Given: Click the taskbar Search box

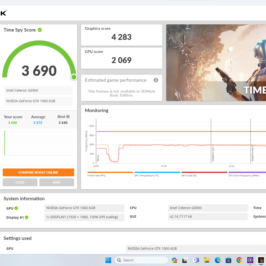Looking at the screenshot, I should (142, 260).
